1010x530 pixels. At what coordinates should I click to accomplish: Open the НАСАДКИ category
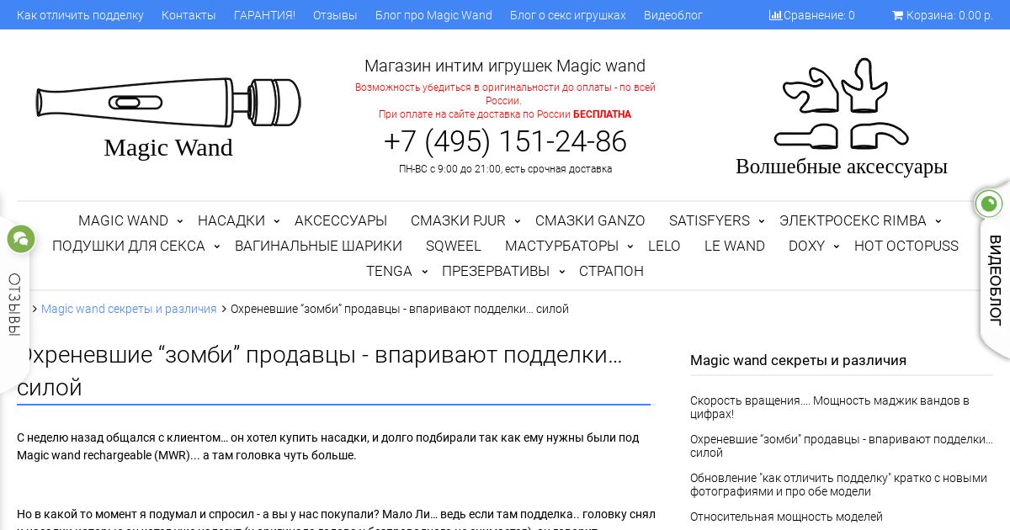click(x=231, y=220)
